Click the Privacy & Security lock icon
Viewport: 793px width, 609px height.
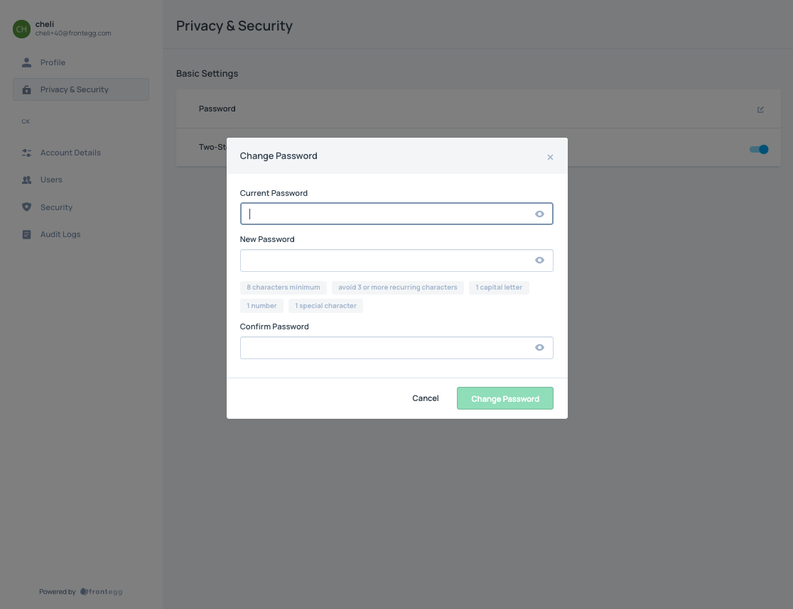pyautogui.click(x=27, y=90)
